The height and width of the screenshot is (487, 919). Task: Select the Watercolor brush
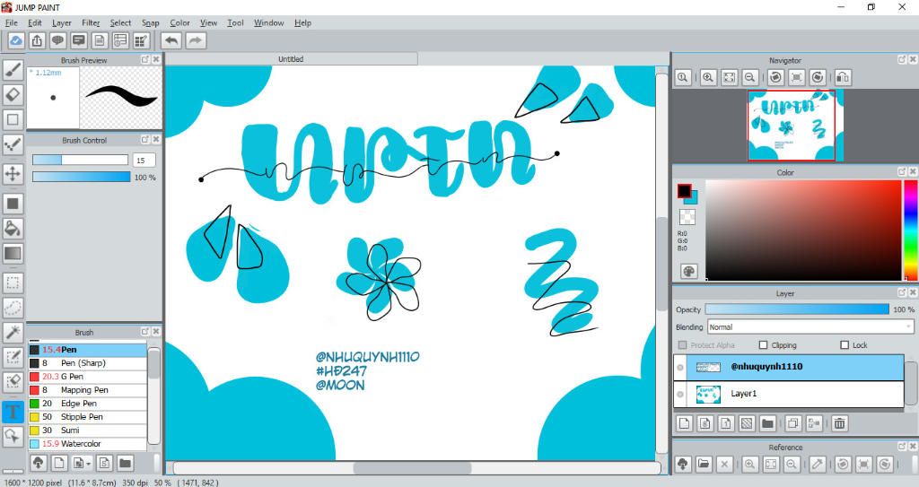click(87, 444)
